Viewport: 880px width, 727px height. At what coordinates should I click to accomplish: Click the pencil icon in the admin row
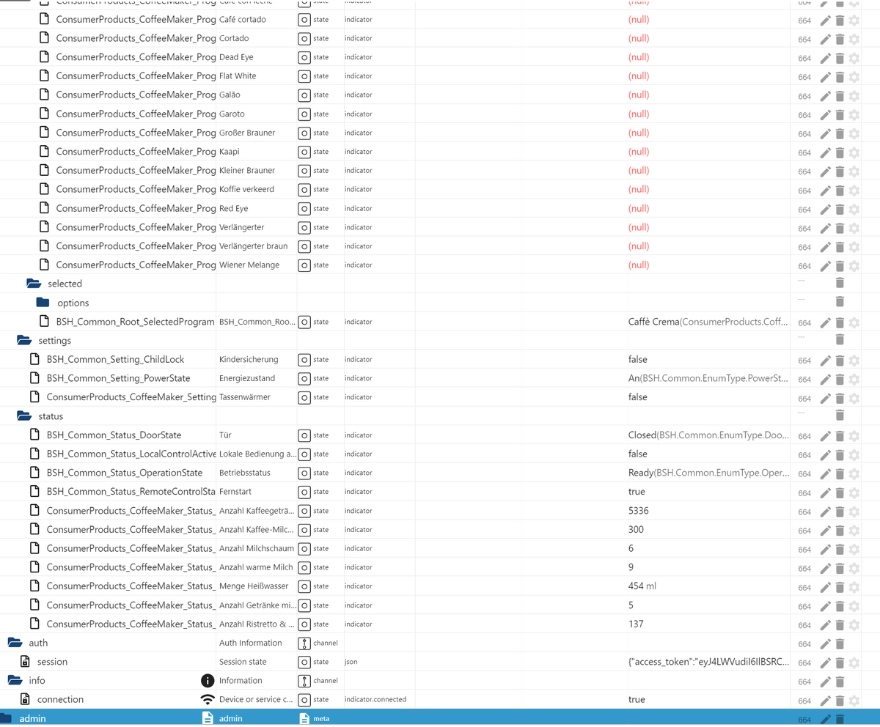[x=825, y=720]
